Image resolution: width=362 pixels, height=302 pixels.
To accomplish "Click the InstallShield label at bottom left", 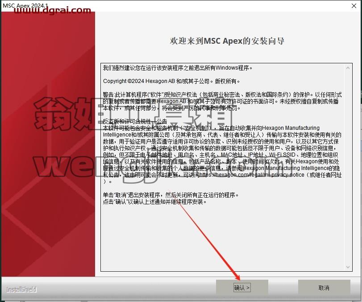I will tap(21, 290).
